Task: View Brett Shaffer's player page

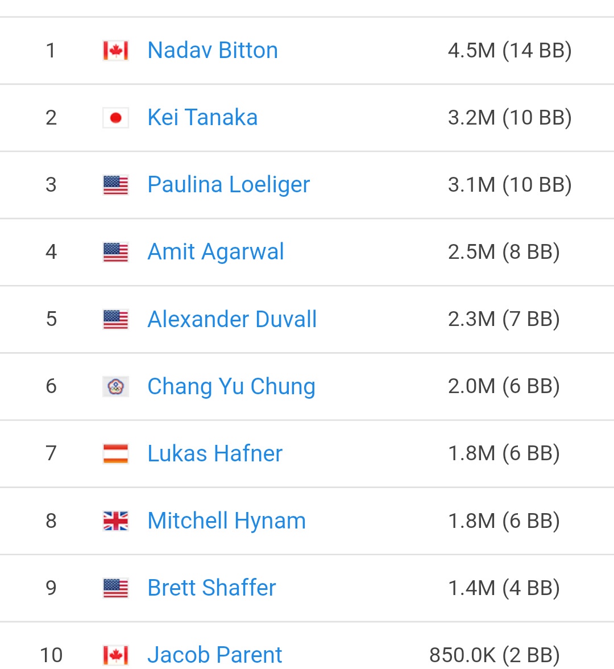Action: tap(211, 588)
